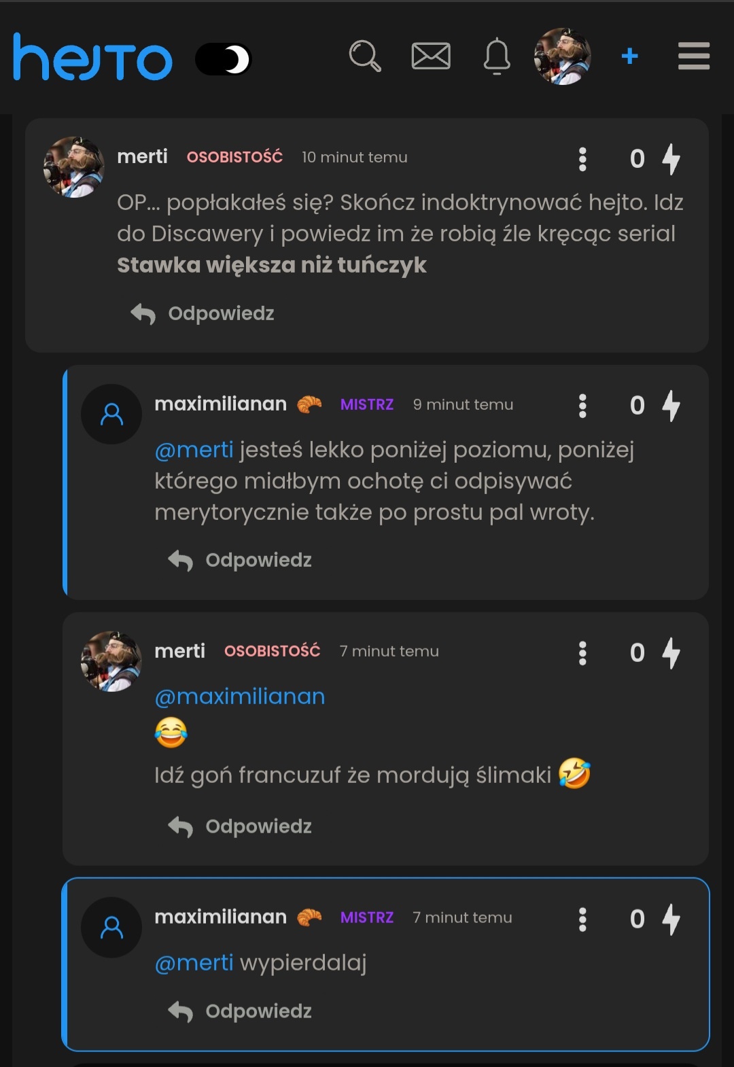
Task: Open the profile avatar in header
Action: tap(563, 56)
